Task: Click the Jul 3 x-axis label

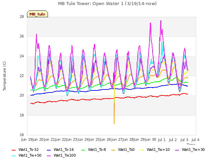Action: [184, 140]
